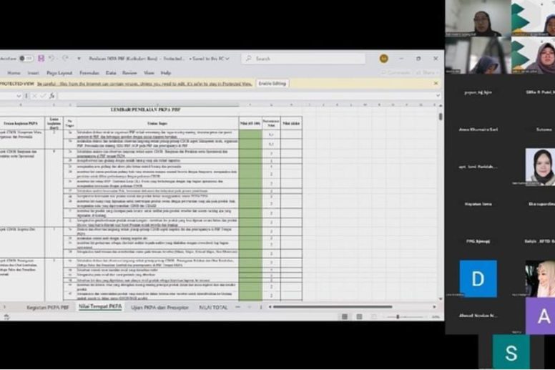Expand the Name Box dropdown arrow
The height and width of the screenshot is (370, 555).
[x=19, y=96]
